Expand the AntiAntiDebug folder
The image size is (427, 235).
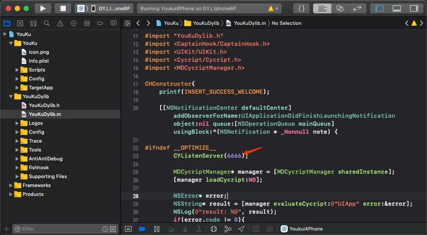(x=17, y=159)
